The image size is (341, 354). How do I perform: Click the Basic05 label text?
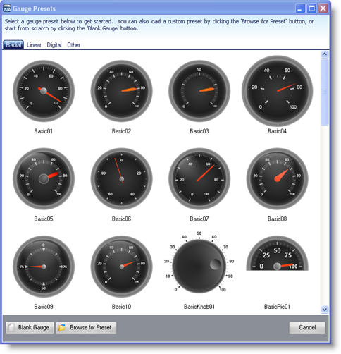pyautogui.click(x=44, y=219)
